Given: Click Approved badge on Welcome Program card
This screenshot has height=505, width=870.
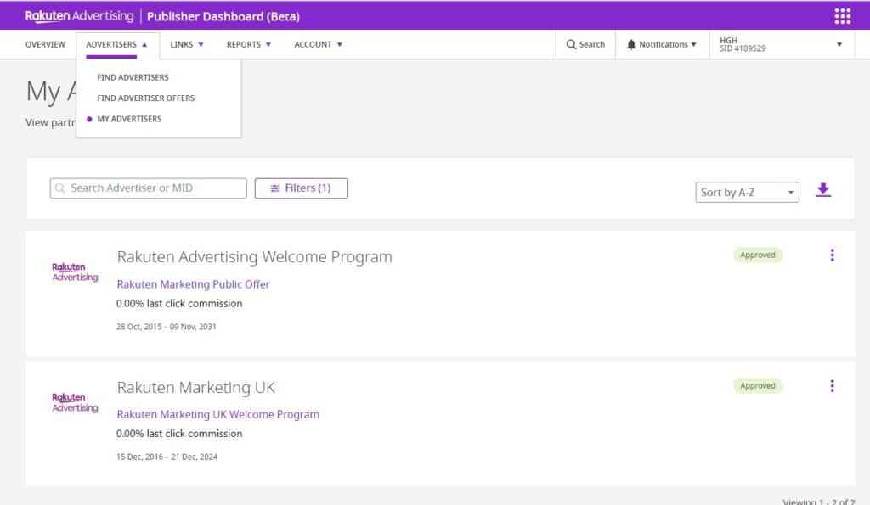Looking at the screenshot, I should pyautogui.click(x=758, y=255).
